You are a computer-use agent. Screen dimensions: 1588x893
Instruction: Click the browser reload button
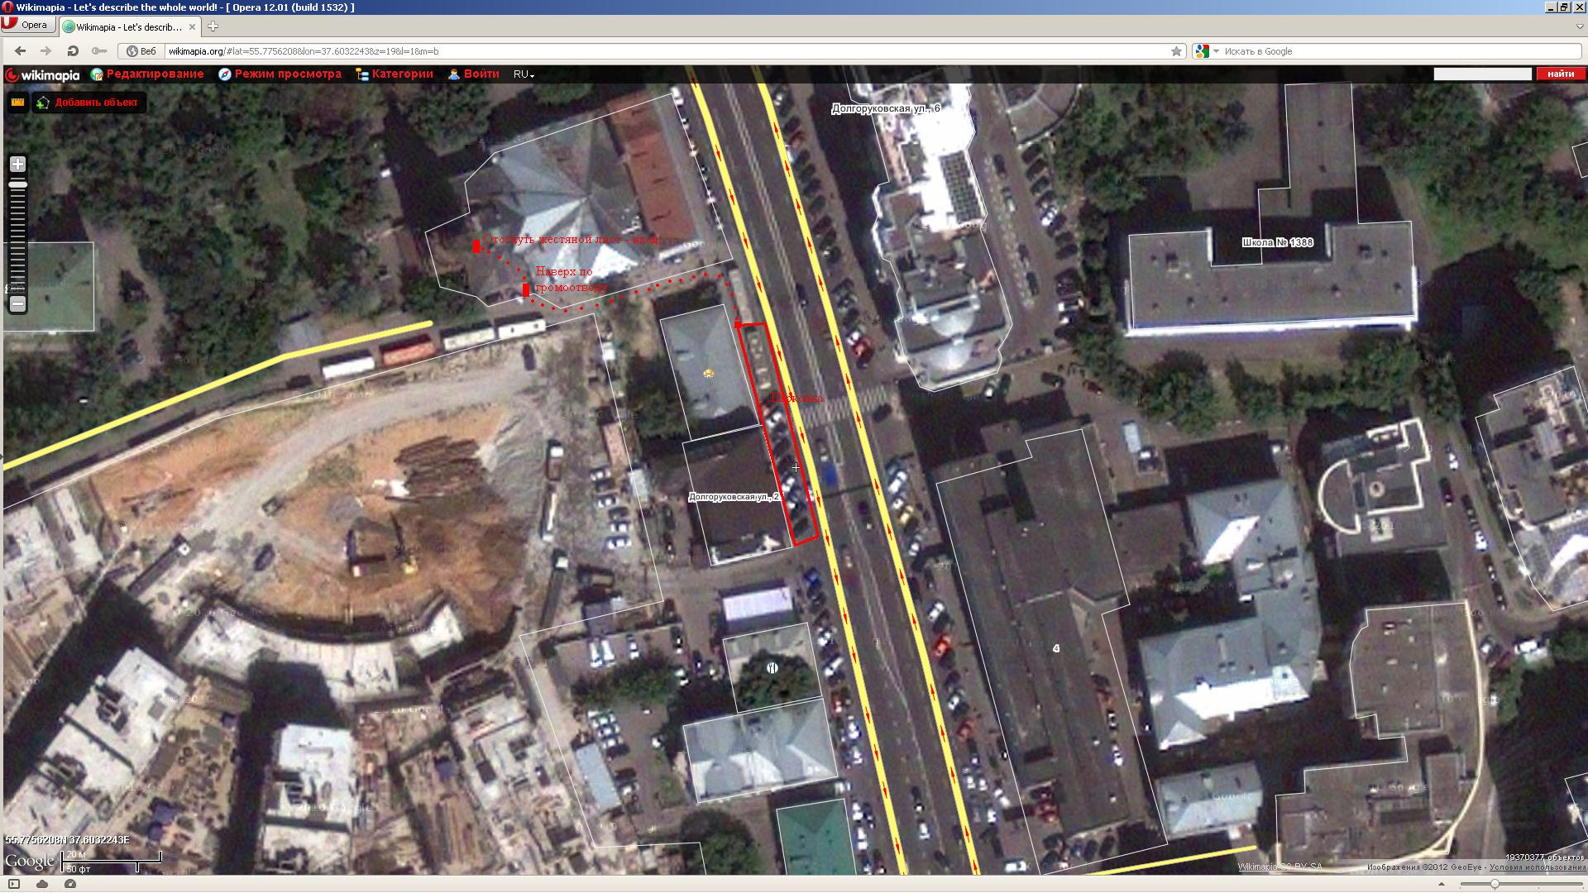[x=73, y=51]
